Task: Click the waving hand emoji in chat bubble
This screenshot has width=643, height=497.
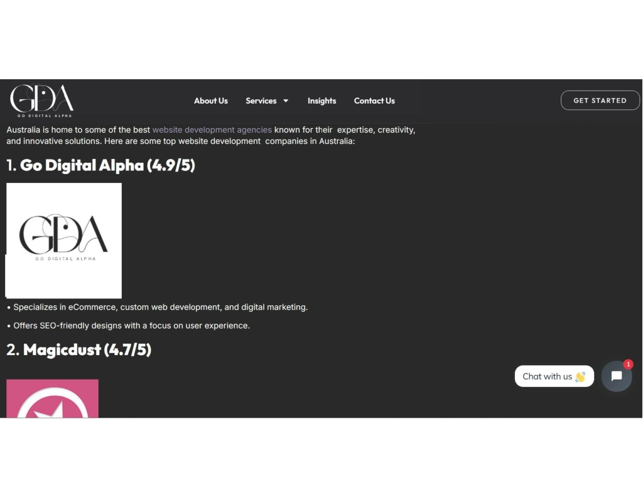Action: (580, 376)
